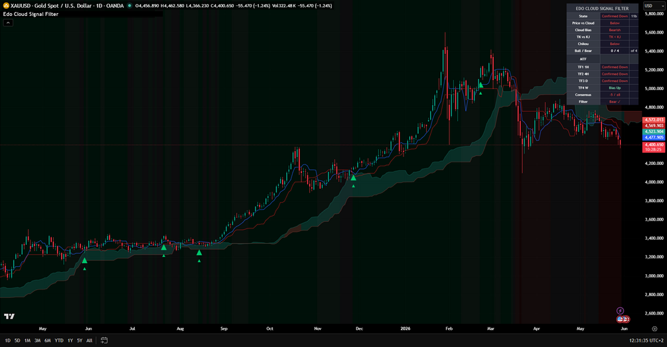Click the TF2 4H Confirmed Down value
Viewport: 667px width, 347px height.
click(615, 74)
